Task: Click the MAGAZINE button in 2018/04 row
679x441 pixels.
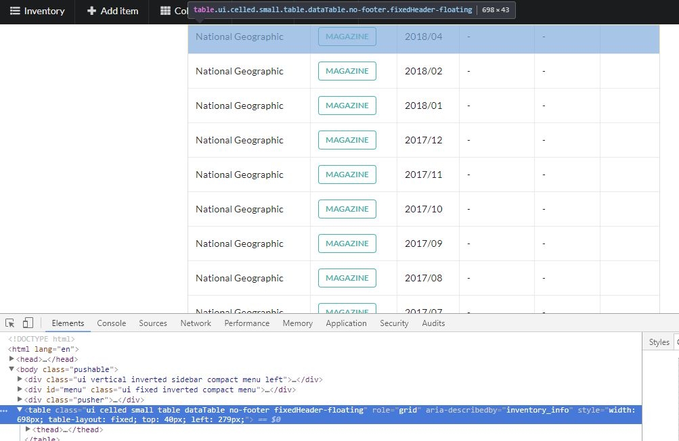Action: pos(347,37)
